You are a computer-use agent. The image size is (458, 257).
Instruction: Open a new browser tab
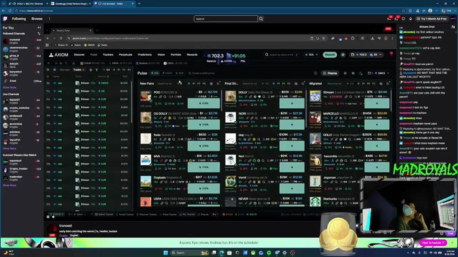[x=139, y=4]
